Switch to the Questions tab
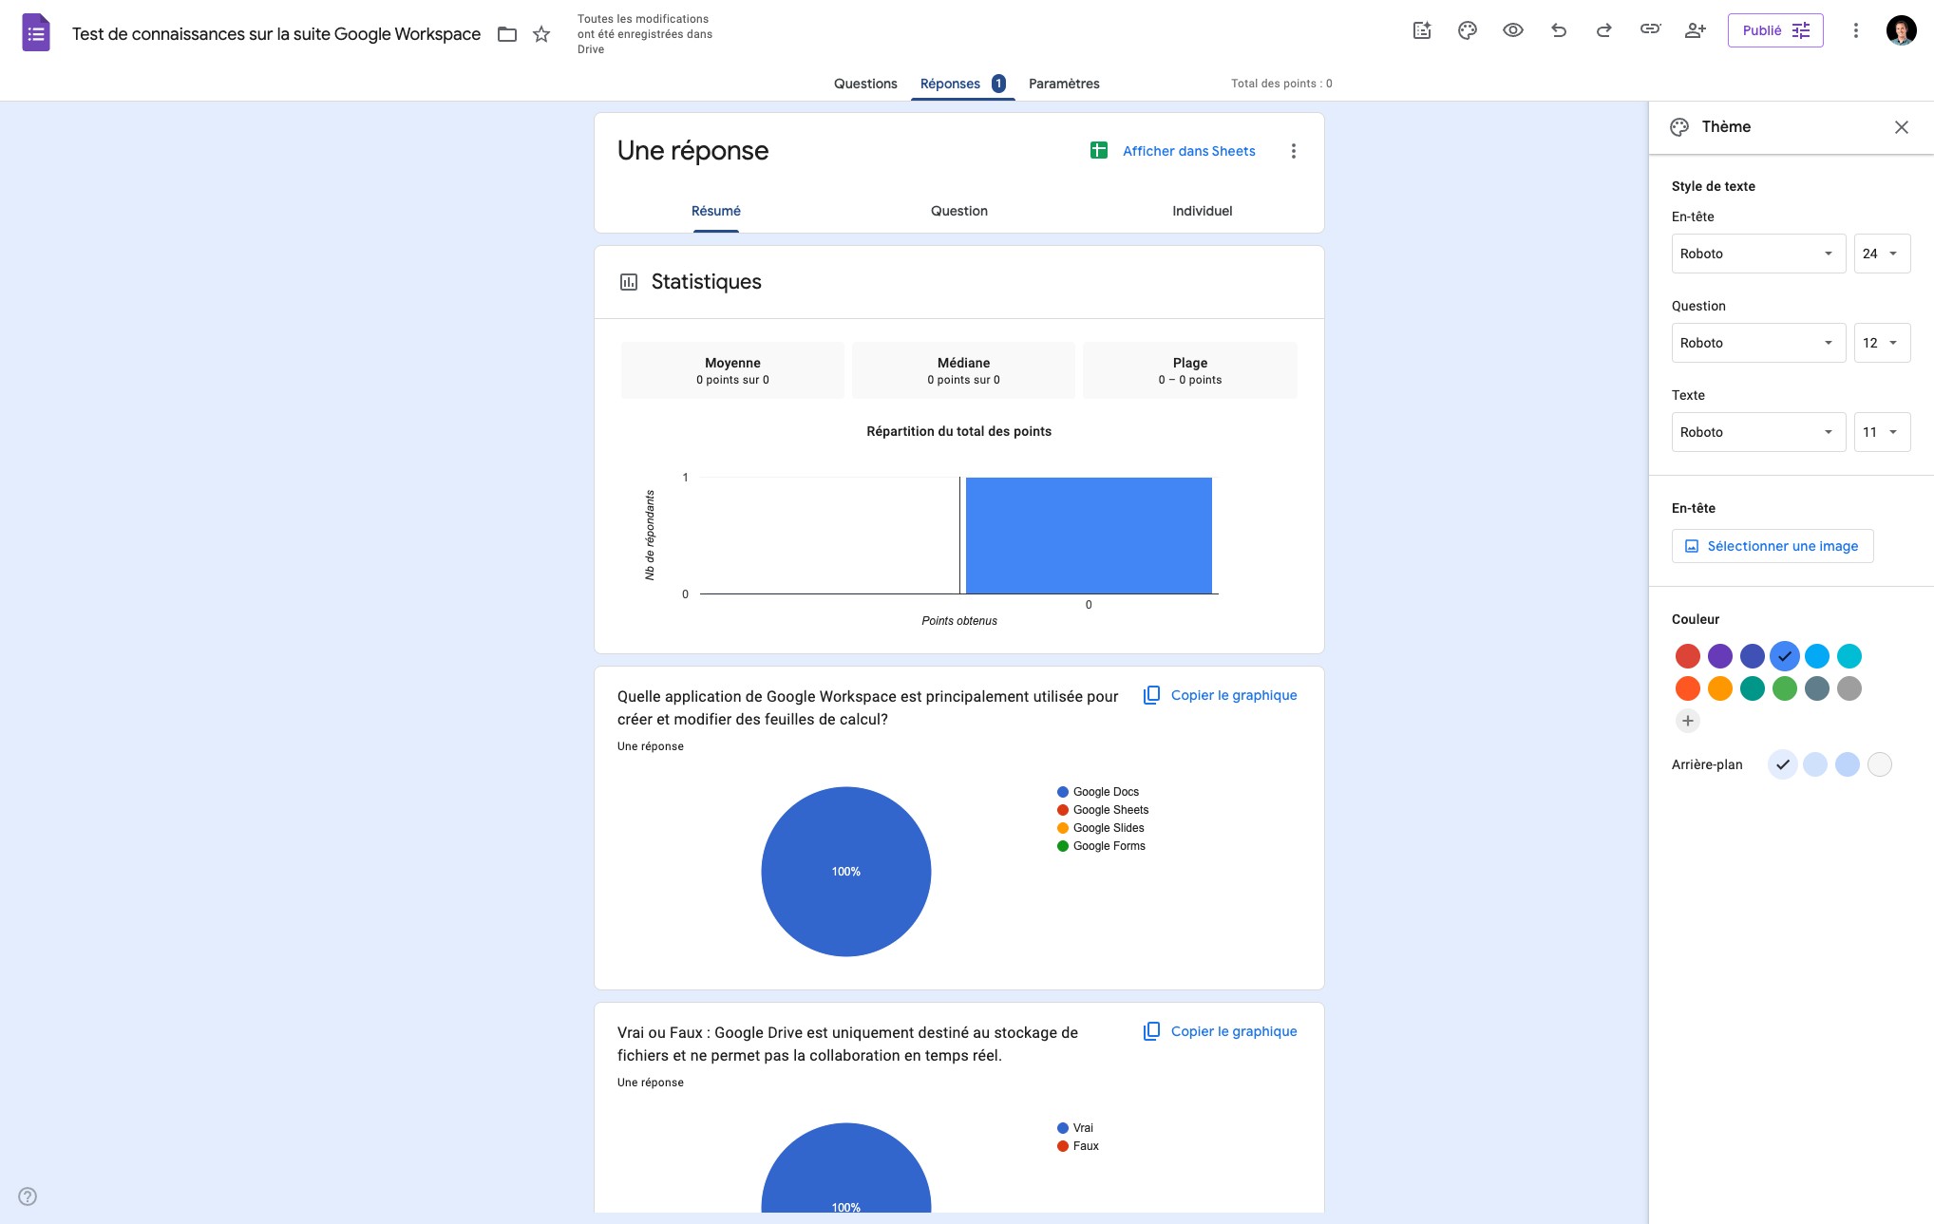 click(x=865, y=84)
